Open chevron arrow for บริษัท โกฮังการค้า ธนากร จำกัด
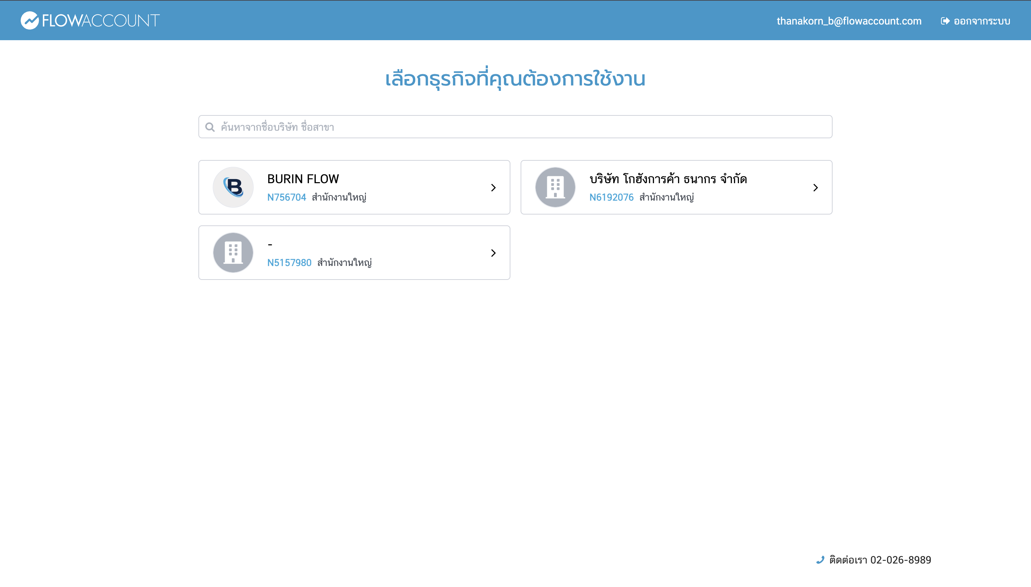Viewport: 1031px width, 587px height. (816, 188)
